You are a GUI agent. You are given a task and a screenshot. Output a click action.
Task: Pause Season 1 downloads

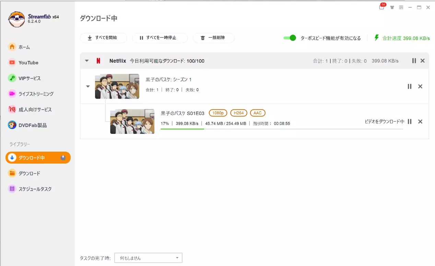(410, 87)
